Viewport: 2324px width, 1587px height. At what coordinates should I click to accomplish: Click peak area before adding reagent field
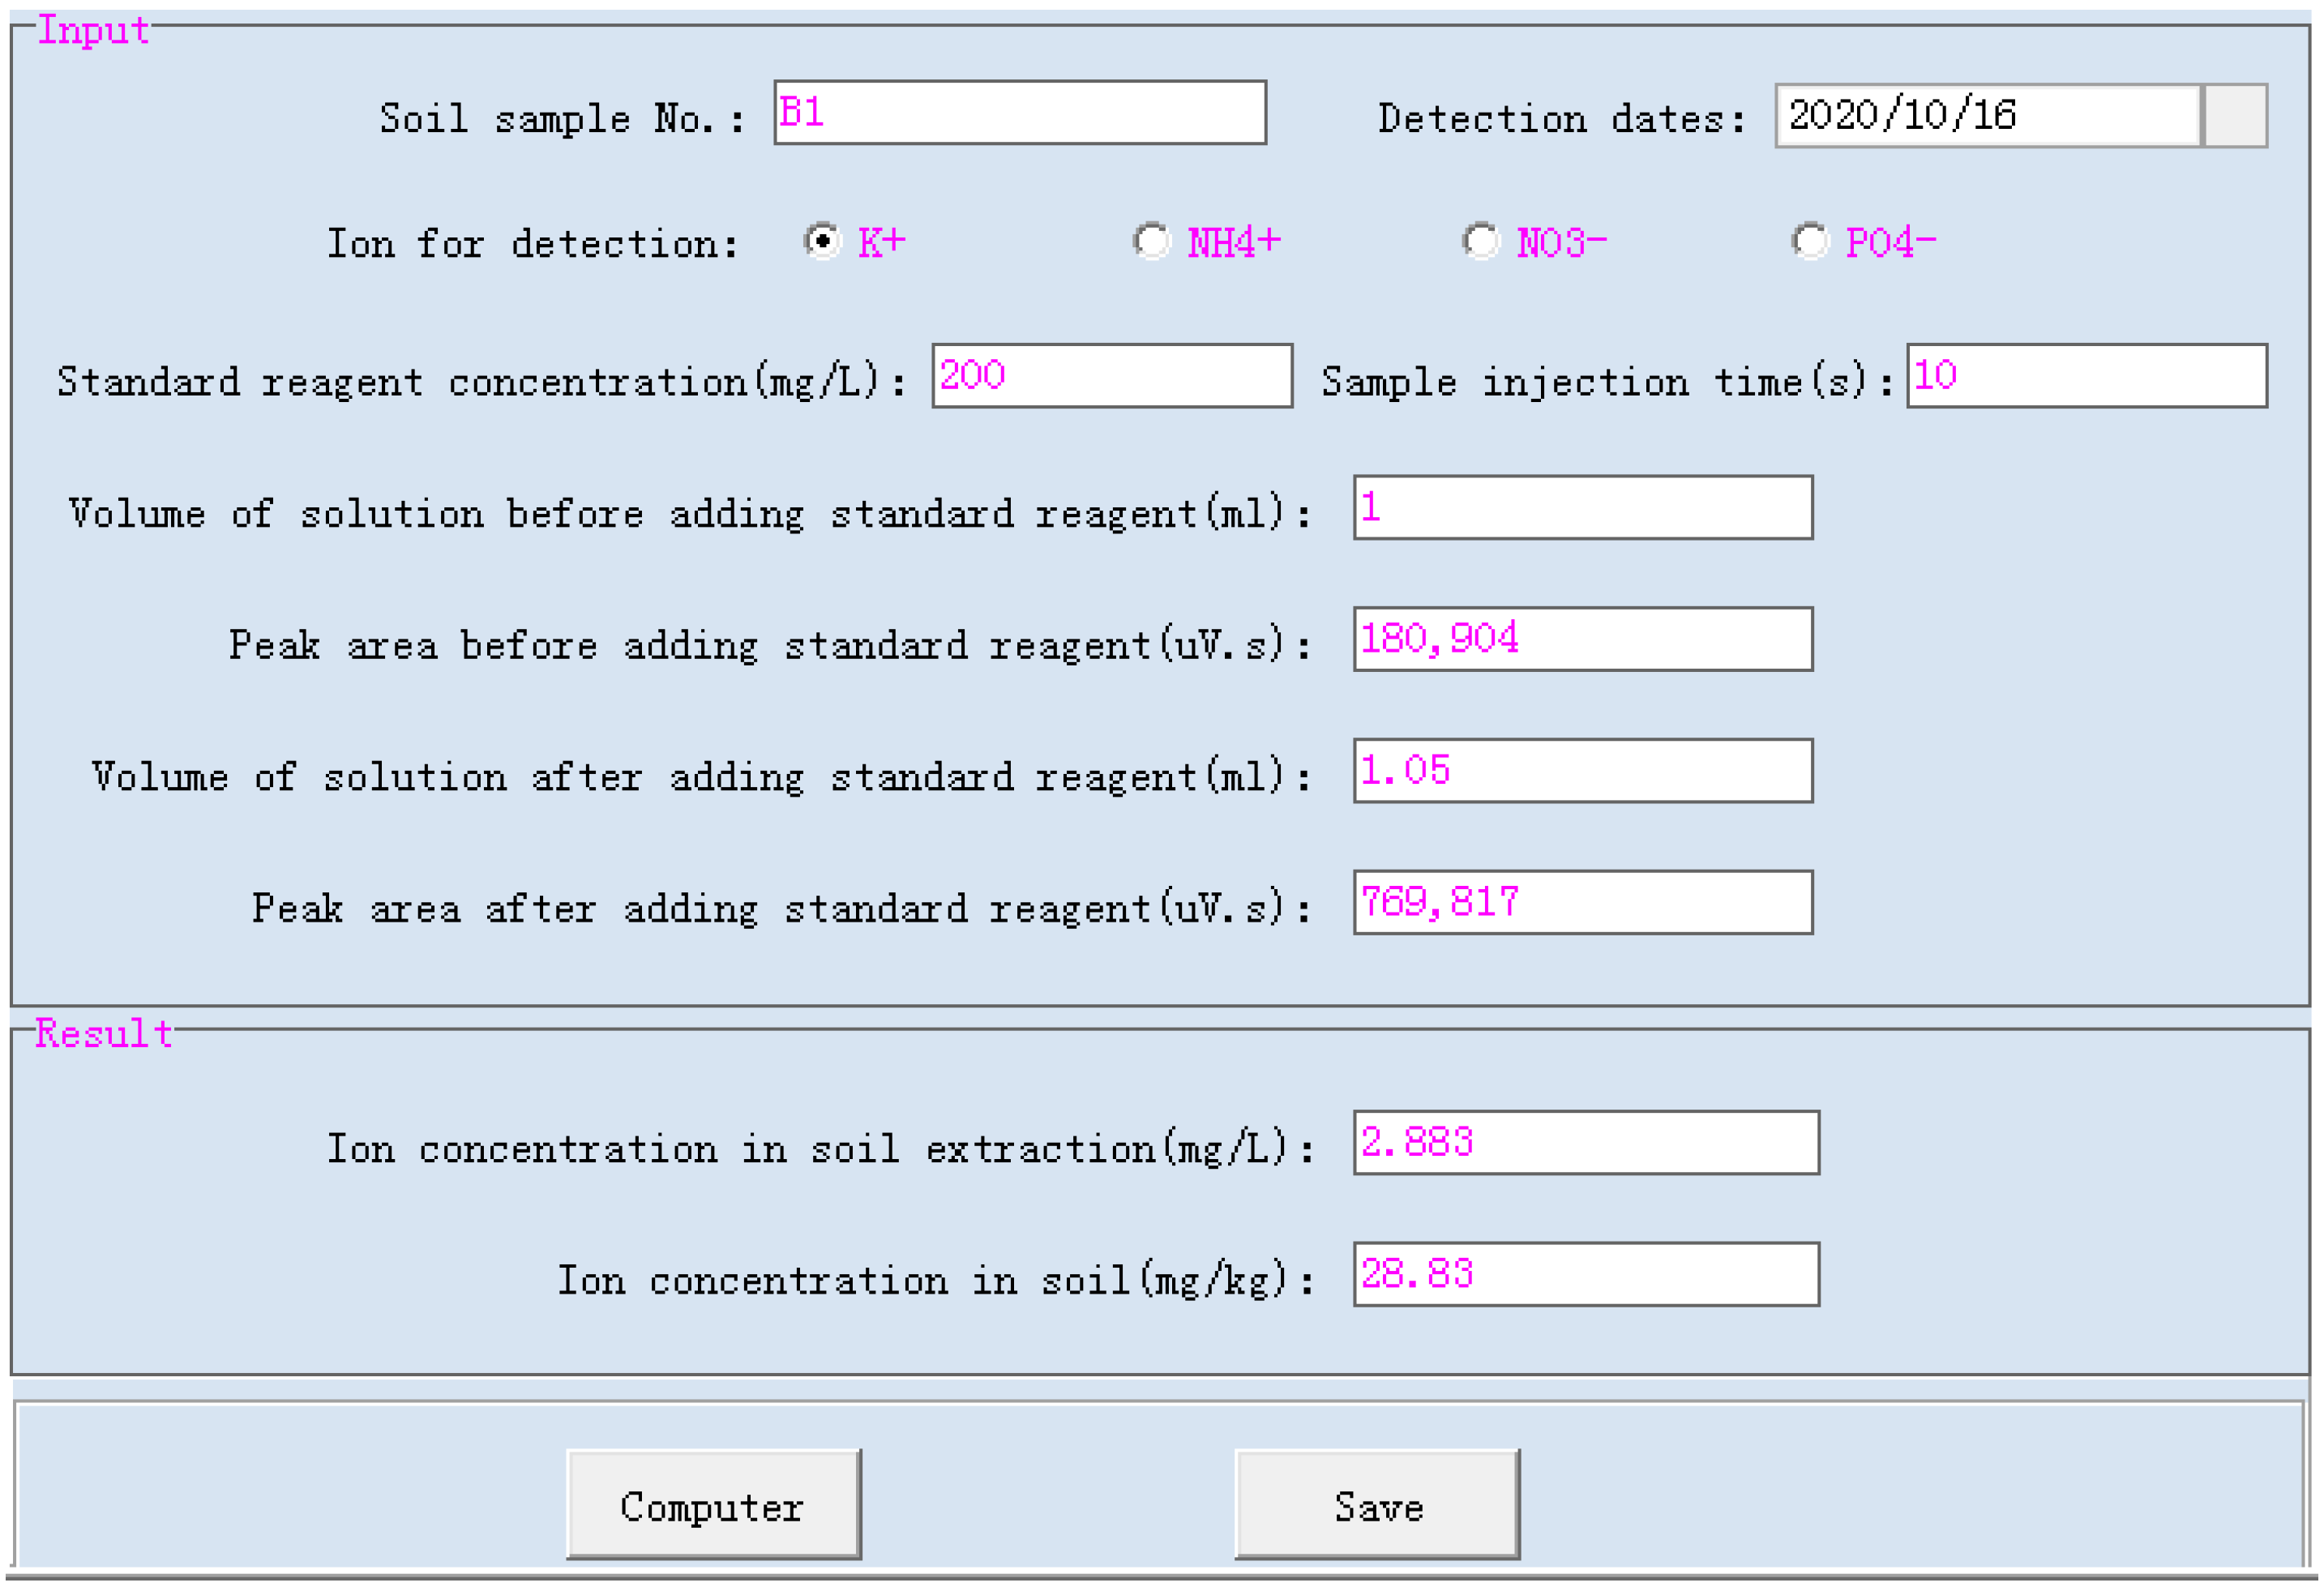coord(1582,639)
